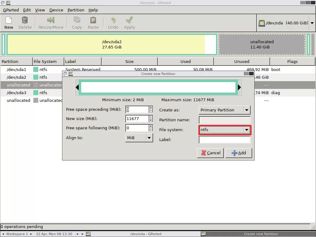The height and width of the screenshot is (237, 316).
Task: Click the diag flag text
Action: pos(275,93)
